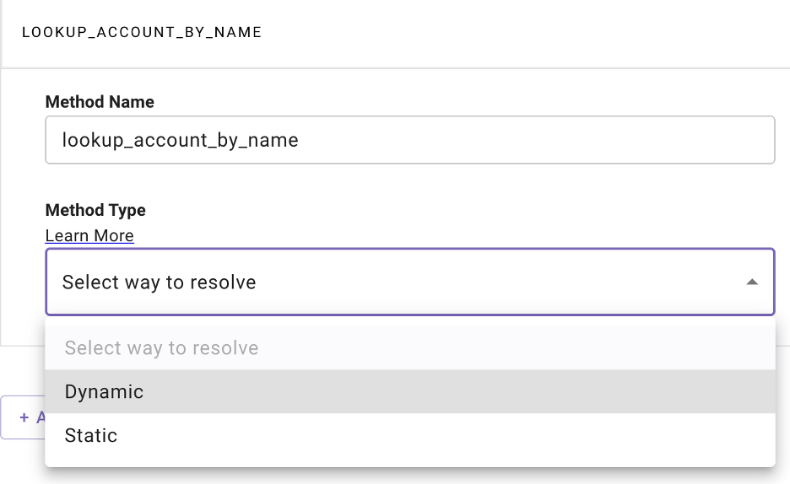Click the lookup_account_by_name text in the field
Screen dimensions: 790x484
click(180, 140)
